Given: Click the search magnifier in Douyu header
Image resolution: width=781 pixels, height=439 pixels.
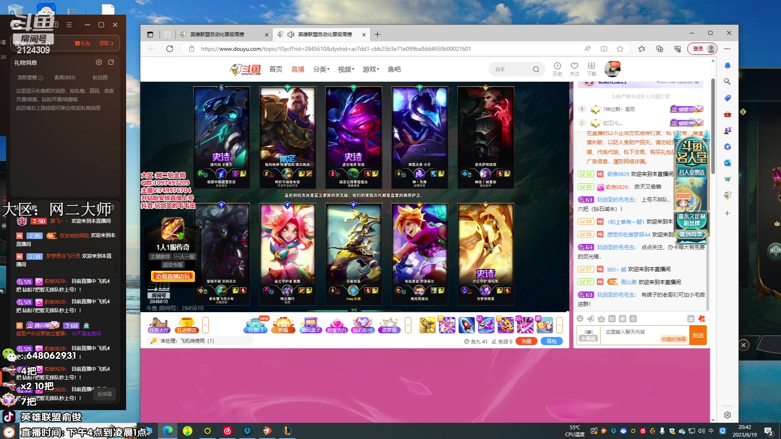Looking at the screenshot, I should pyautogui.click(x=536, y=70).
